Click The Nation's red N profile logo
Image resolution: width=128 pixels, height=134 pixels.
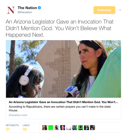coord(11,10)
